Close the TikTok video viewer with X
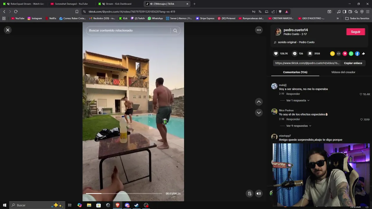 pyautogui.click(x=8, y=30)
